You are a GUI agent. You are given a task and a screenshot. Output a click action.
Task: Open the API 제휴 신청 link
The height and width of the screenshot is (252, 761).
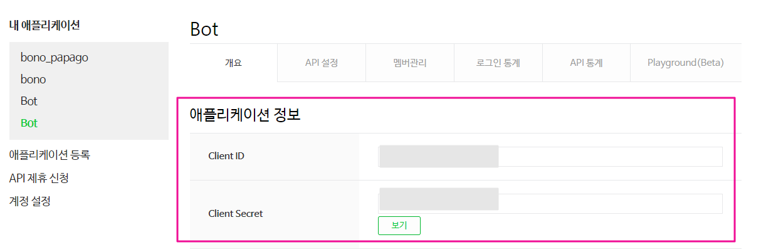point(39,178)
